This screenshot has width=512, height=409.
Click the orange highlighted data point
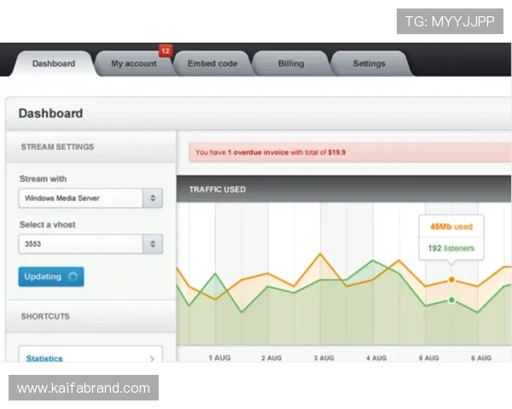(x=451, y=279)
